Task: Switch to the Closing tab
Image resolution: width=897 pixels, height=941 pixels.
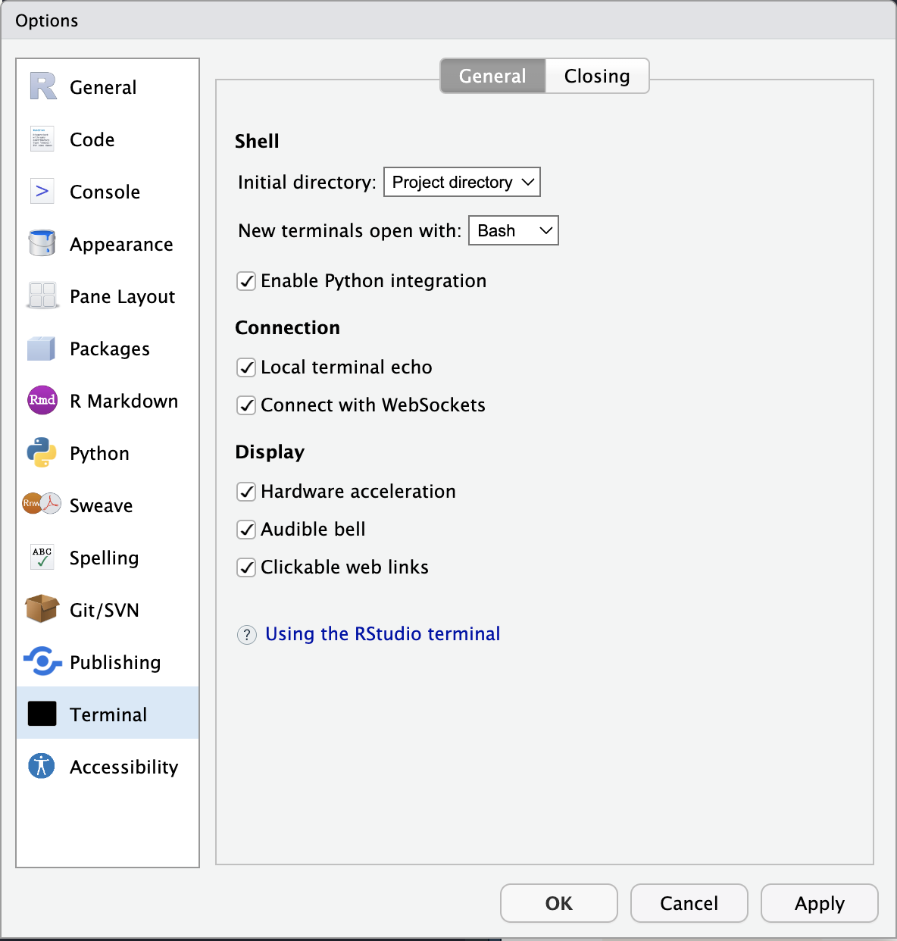Action: 596,76
